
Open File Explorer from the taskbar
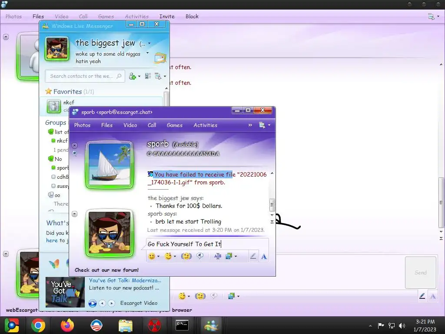126,325
